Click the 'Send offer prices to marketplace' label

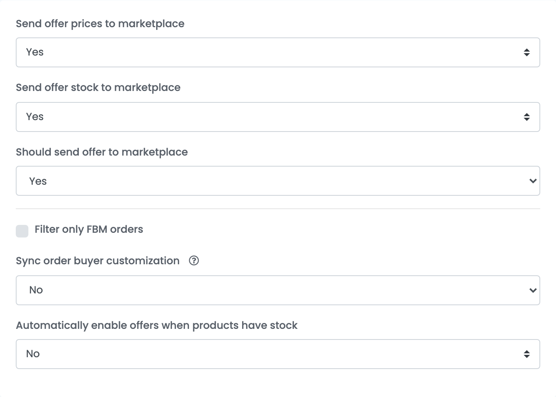tap(100, 24)
